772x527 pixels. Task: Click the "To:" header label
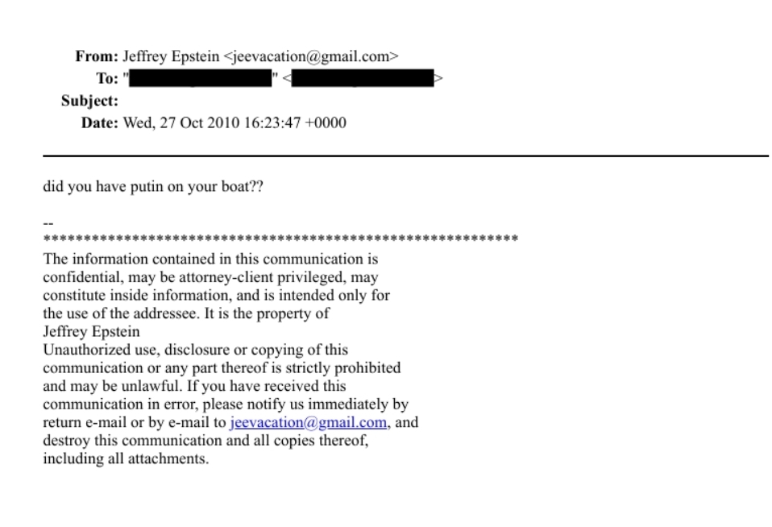point(106,78)
